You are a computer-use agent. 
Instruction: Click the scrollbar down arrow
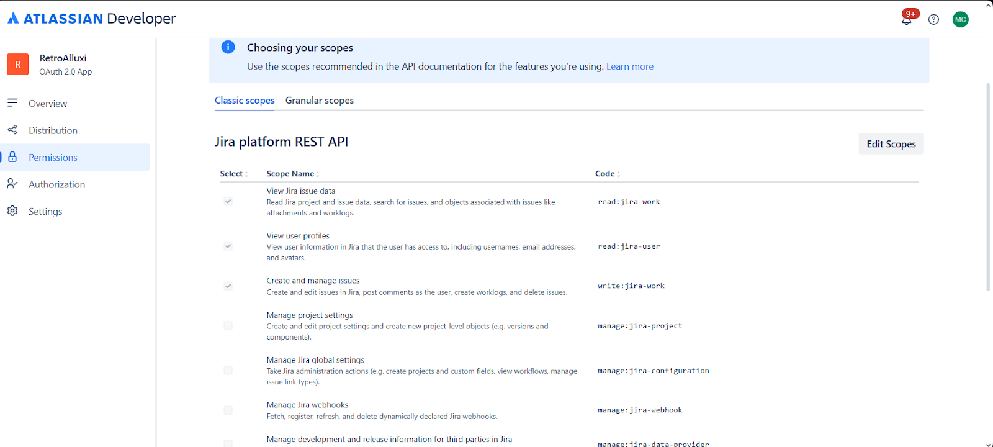click(x=988, y=443)
